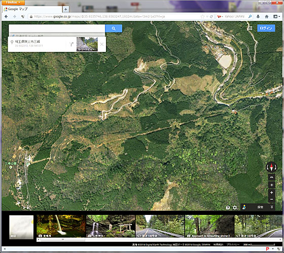Viewport: 284px width, 253px height.
Task: Open the Google apps grid
Action: tap(250, 28)
